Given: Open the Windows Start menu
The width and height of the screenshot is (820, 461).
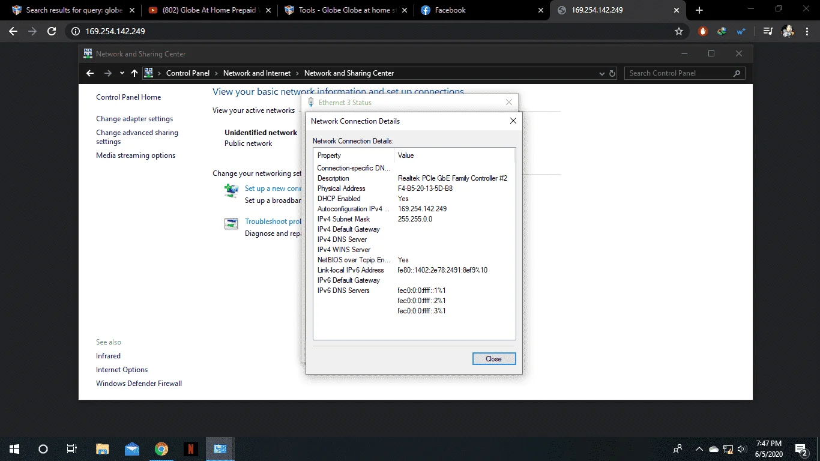Looking at the screenshot, I should [x=14, y=448].
